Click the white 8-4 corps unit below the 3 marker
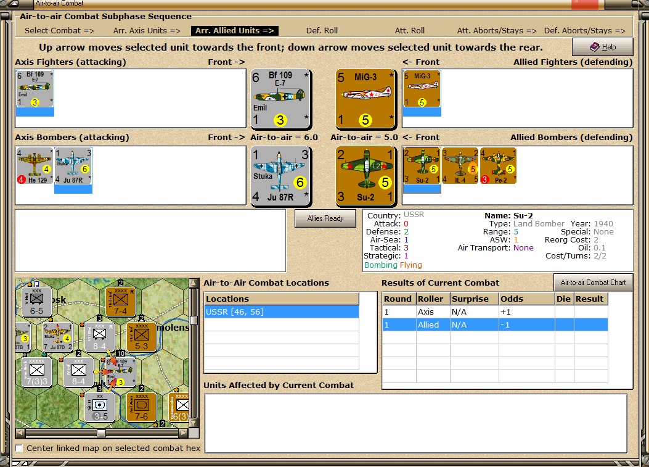The height and width of the screenshot is (467, 649). click(x=99, y=337)
